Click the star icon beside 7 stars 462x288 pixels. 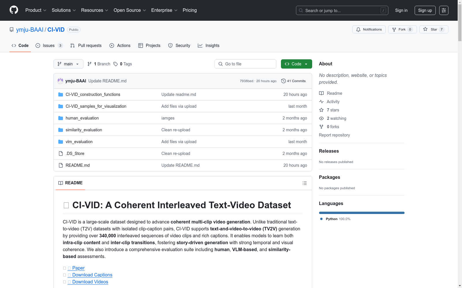pos(321,110)
